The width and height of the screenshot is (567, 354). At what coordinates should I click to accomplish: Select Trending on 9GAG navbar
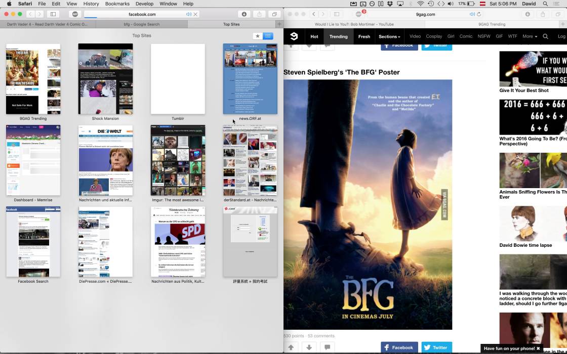[339, 36]
